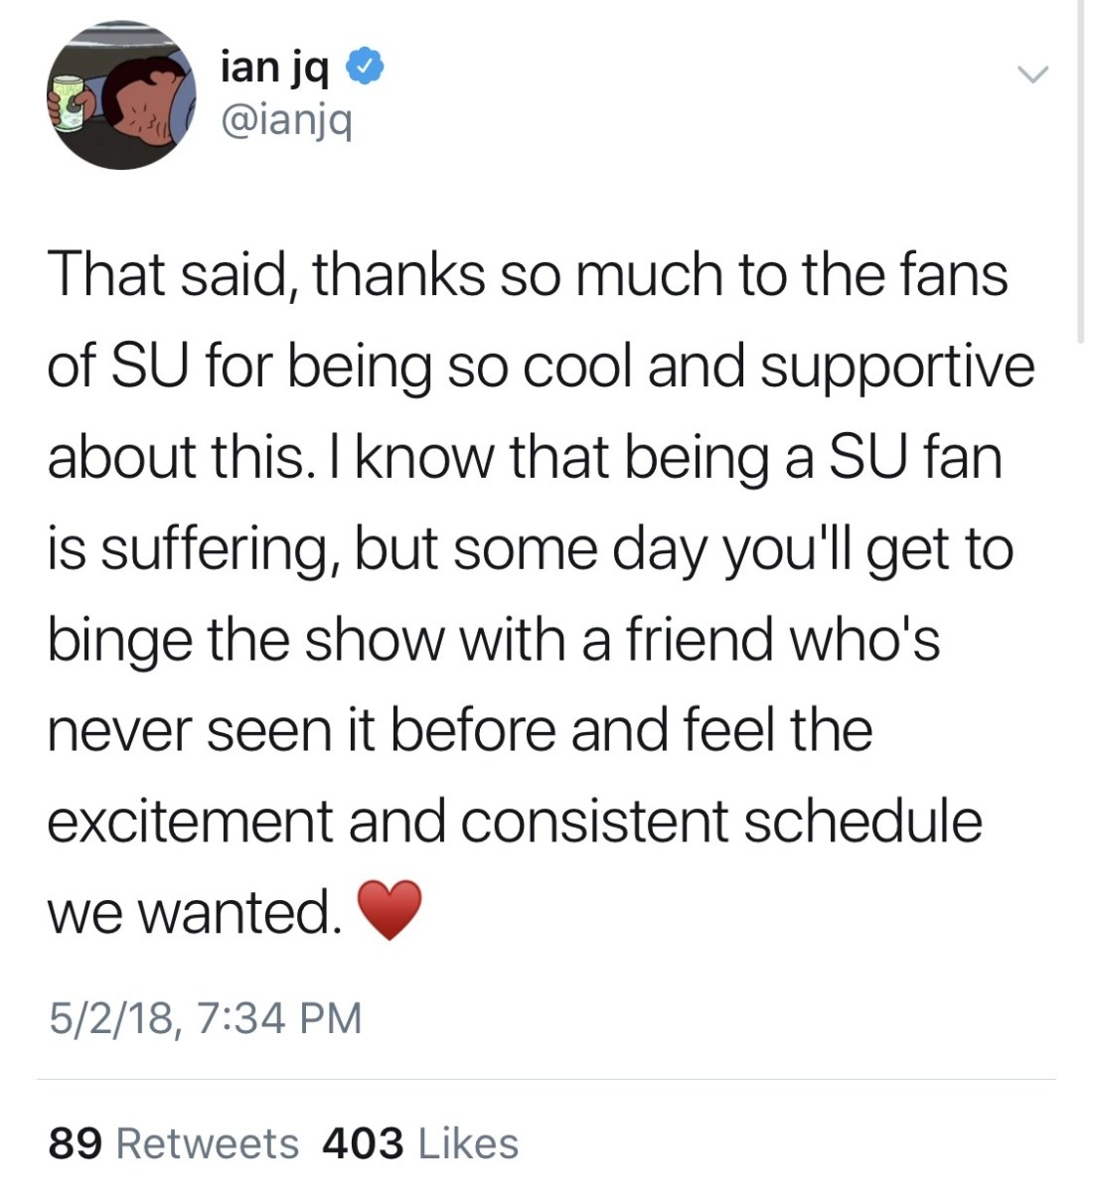Click the word "binge" in the tweet
1093x1204 pixels.
pos(119,641)
